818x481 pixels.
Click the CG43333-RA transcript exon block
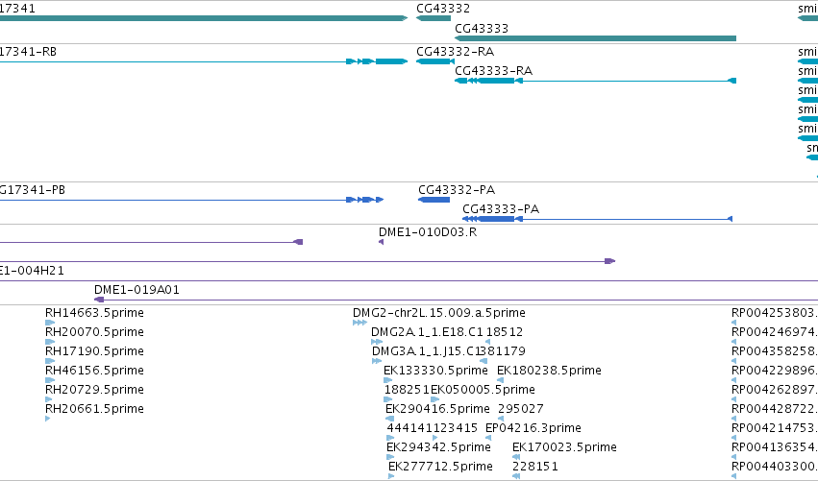coord(496,81)
